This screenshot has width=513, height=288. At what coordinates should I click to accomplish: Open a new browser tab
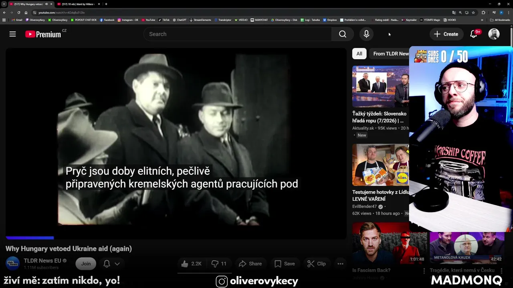pos(106,4)
